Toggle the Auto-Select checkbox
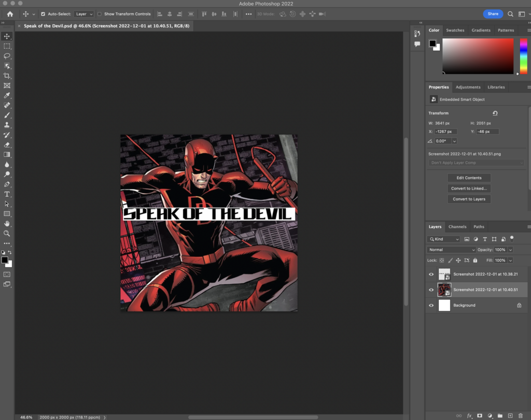The image size is (531, 420). (43, 14)
